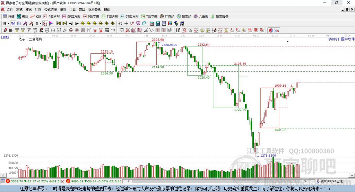This screenshot has height=192, width=355.
Task: Toggle the colorful triangle flag icon
Action: pyautogui.click(x=51, y=24)
